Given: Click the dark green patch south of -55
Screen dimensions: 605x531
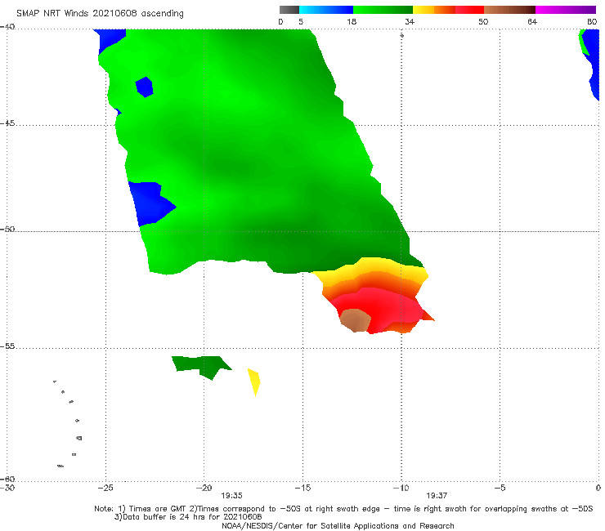Looking at the screenshot, I should [x=203, y=365].
